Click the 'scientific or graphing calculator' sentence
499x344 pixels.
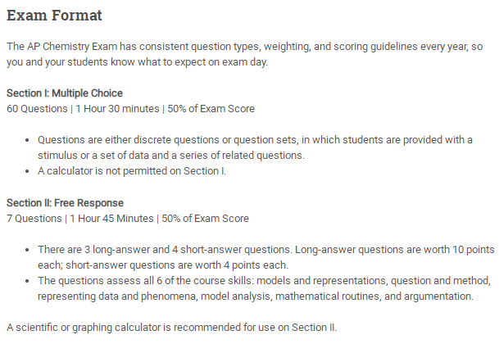[171, 328]
